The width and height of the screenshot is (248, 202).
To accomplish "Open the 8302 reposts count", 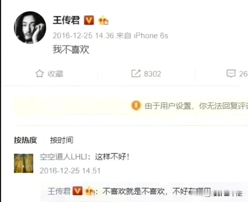I will pyautogui.click(x=152, y=74).
